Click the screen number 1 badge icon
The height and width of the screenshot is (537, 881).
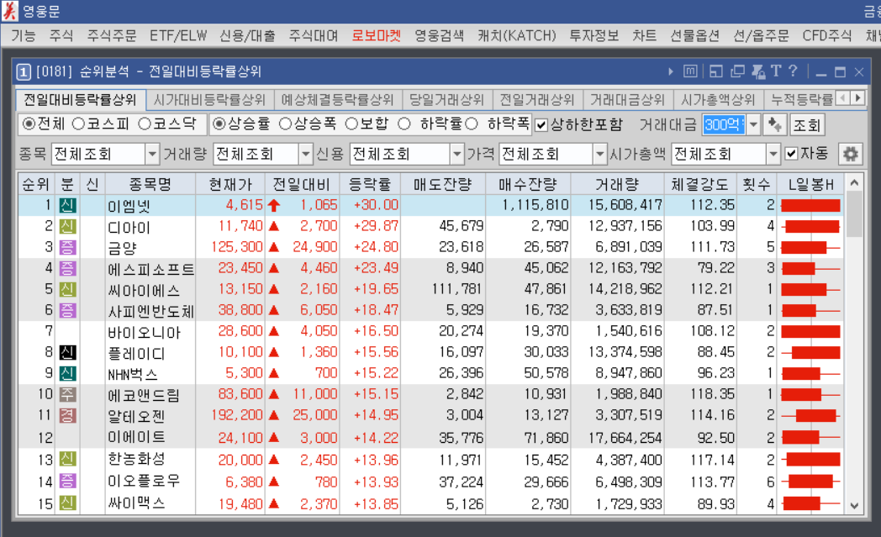tap(23, 72)
